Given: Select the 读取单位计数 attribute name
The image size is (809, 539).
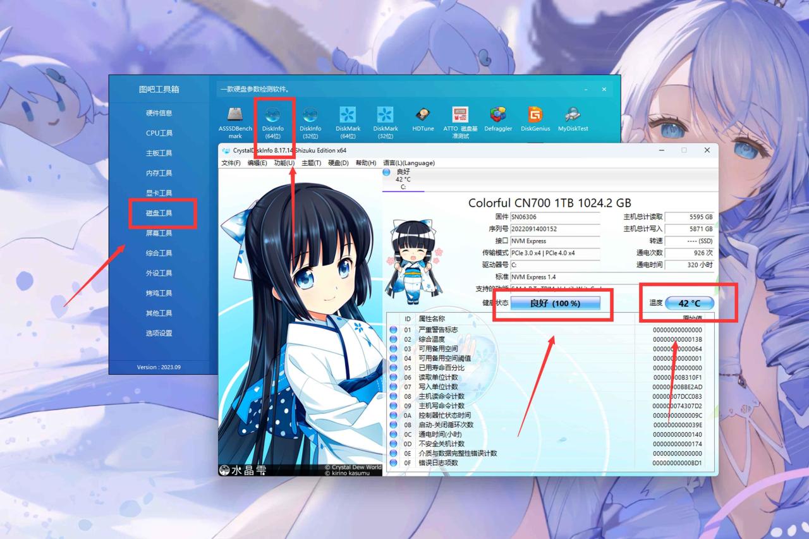Looking at the screenshot, I should click(438, 377).
